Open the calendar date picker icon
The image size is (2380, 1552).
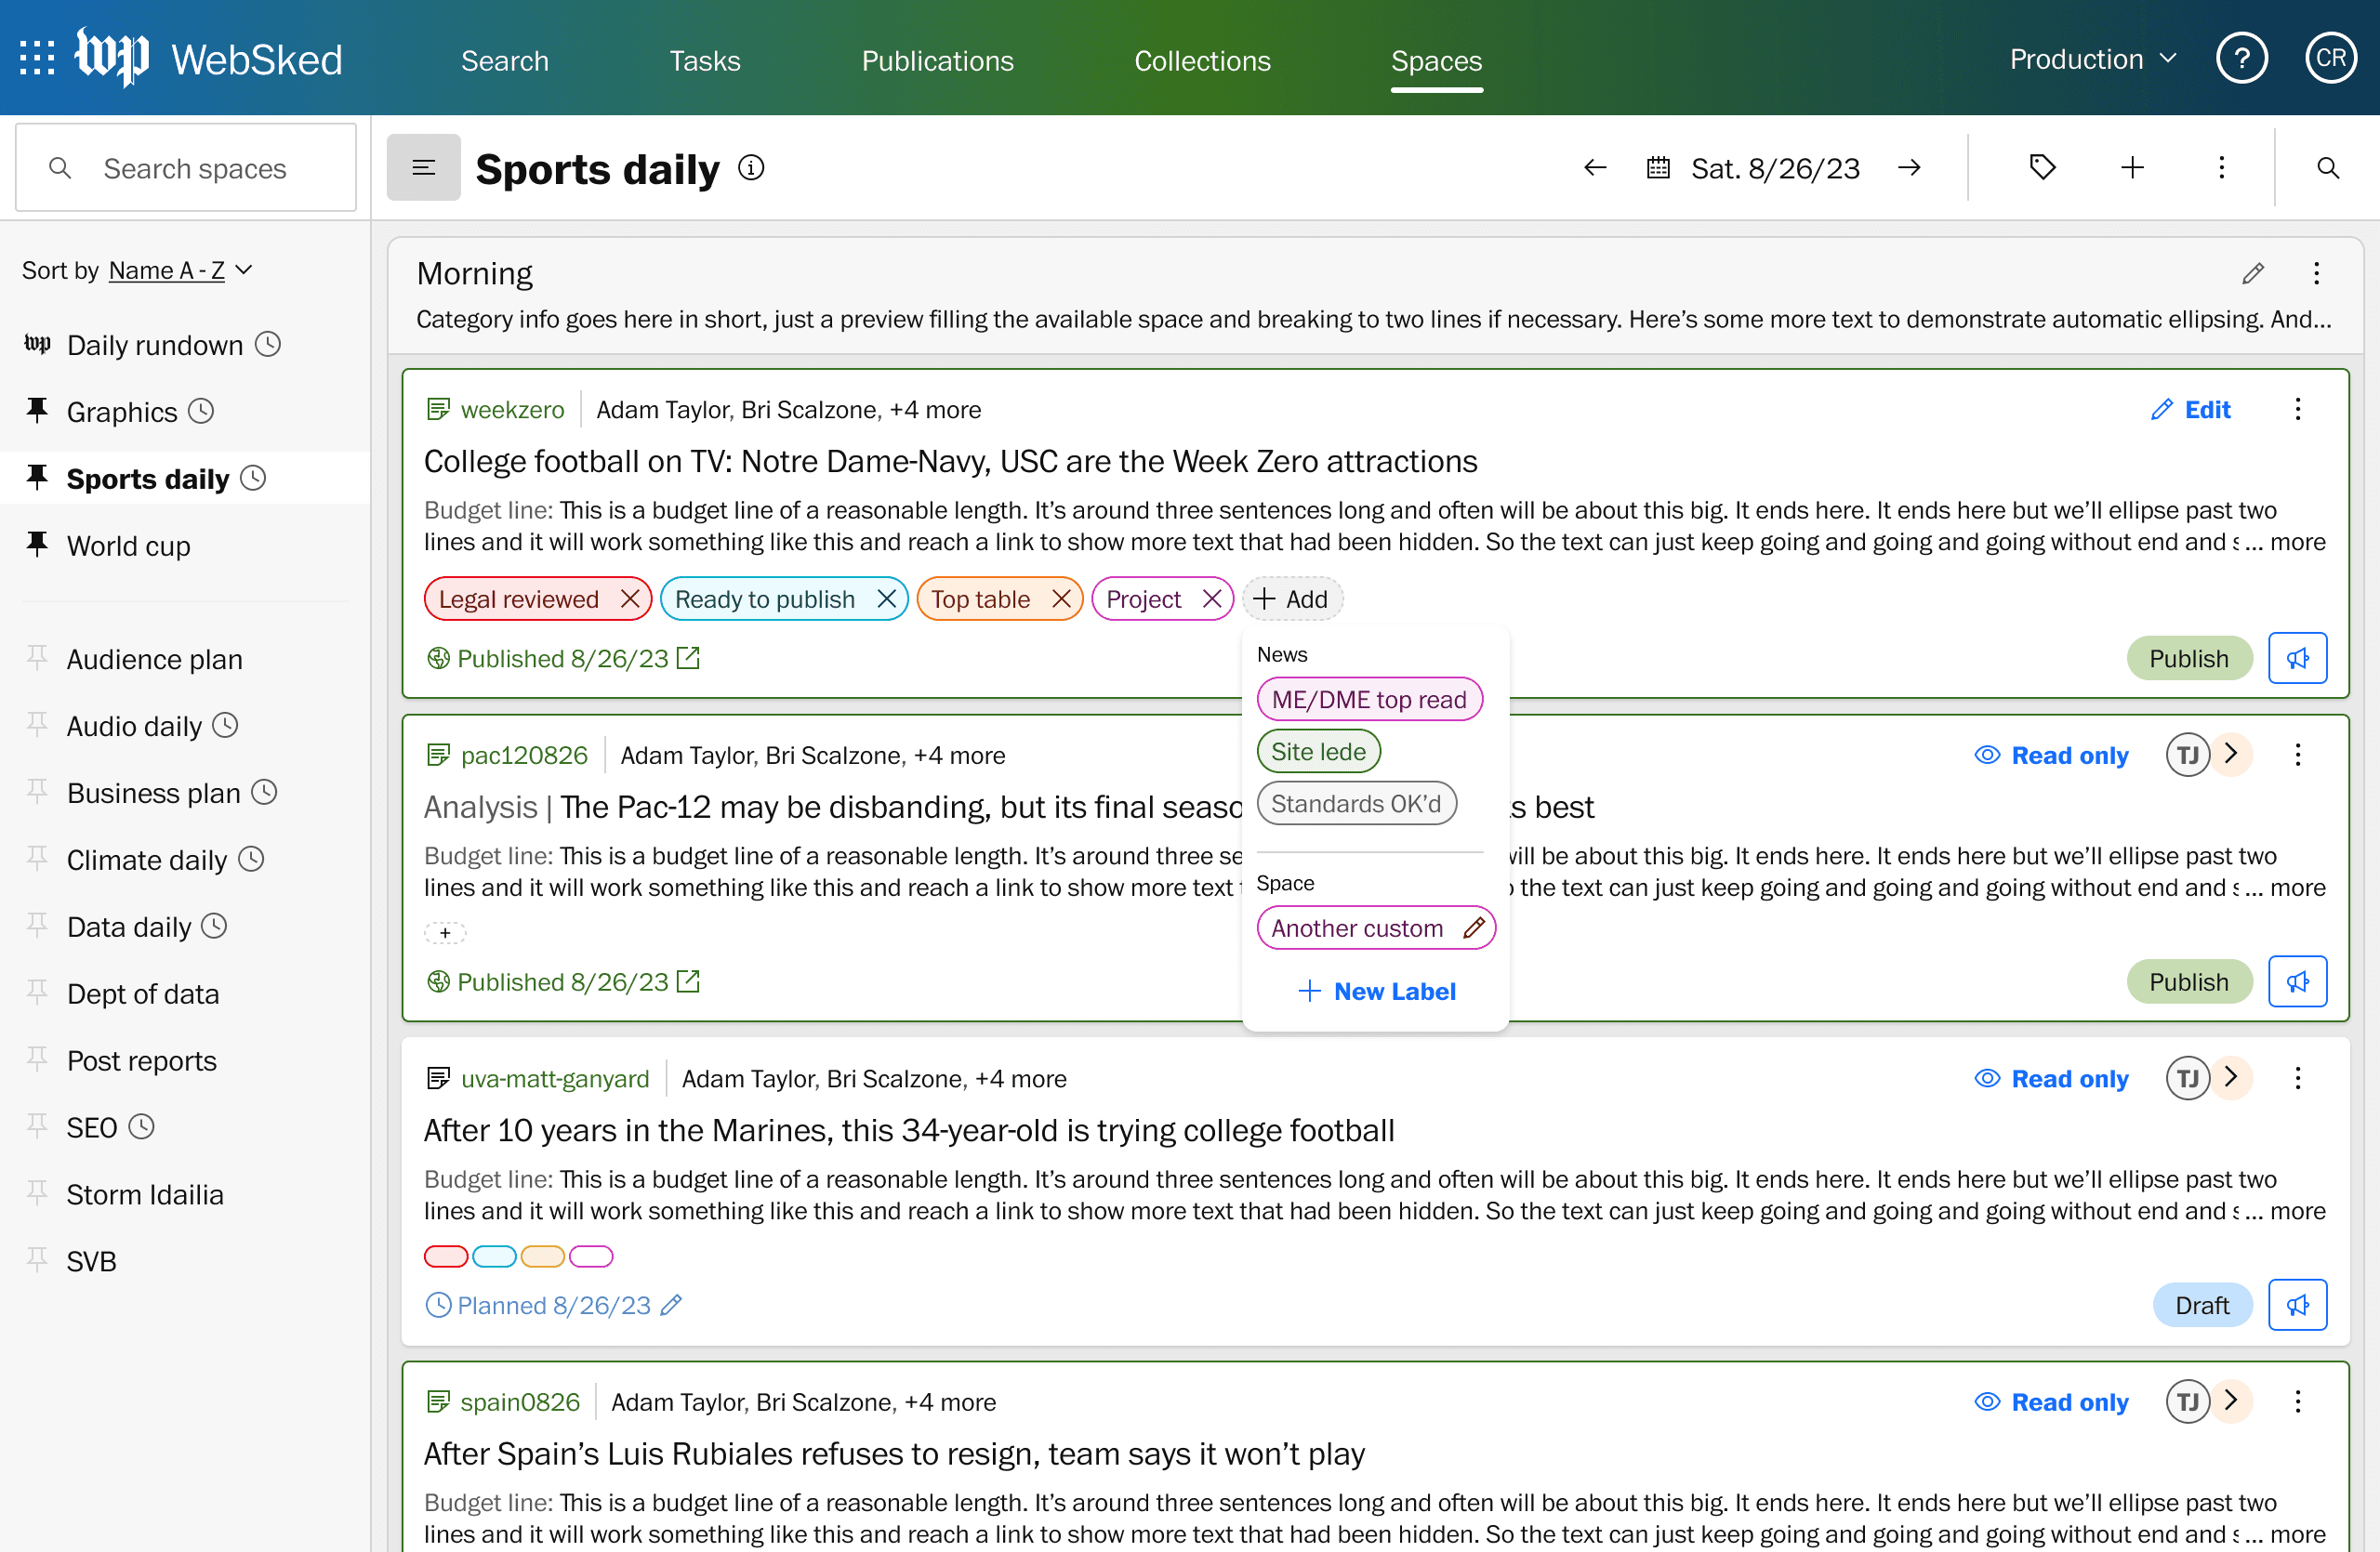1658,168
